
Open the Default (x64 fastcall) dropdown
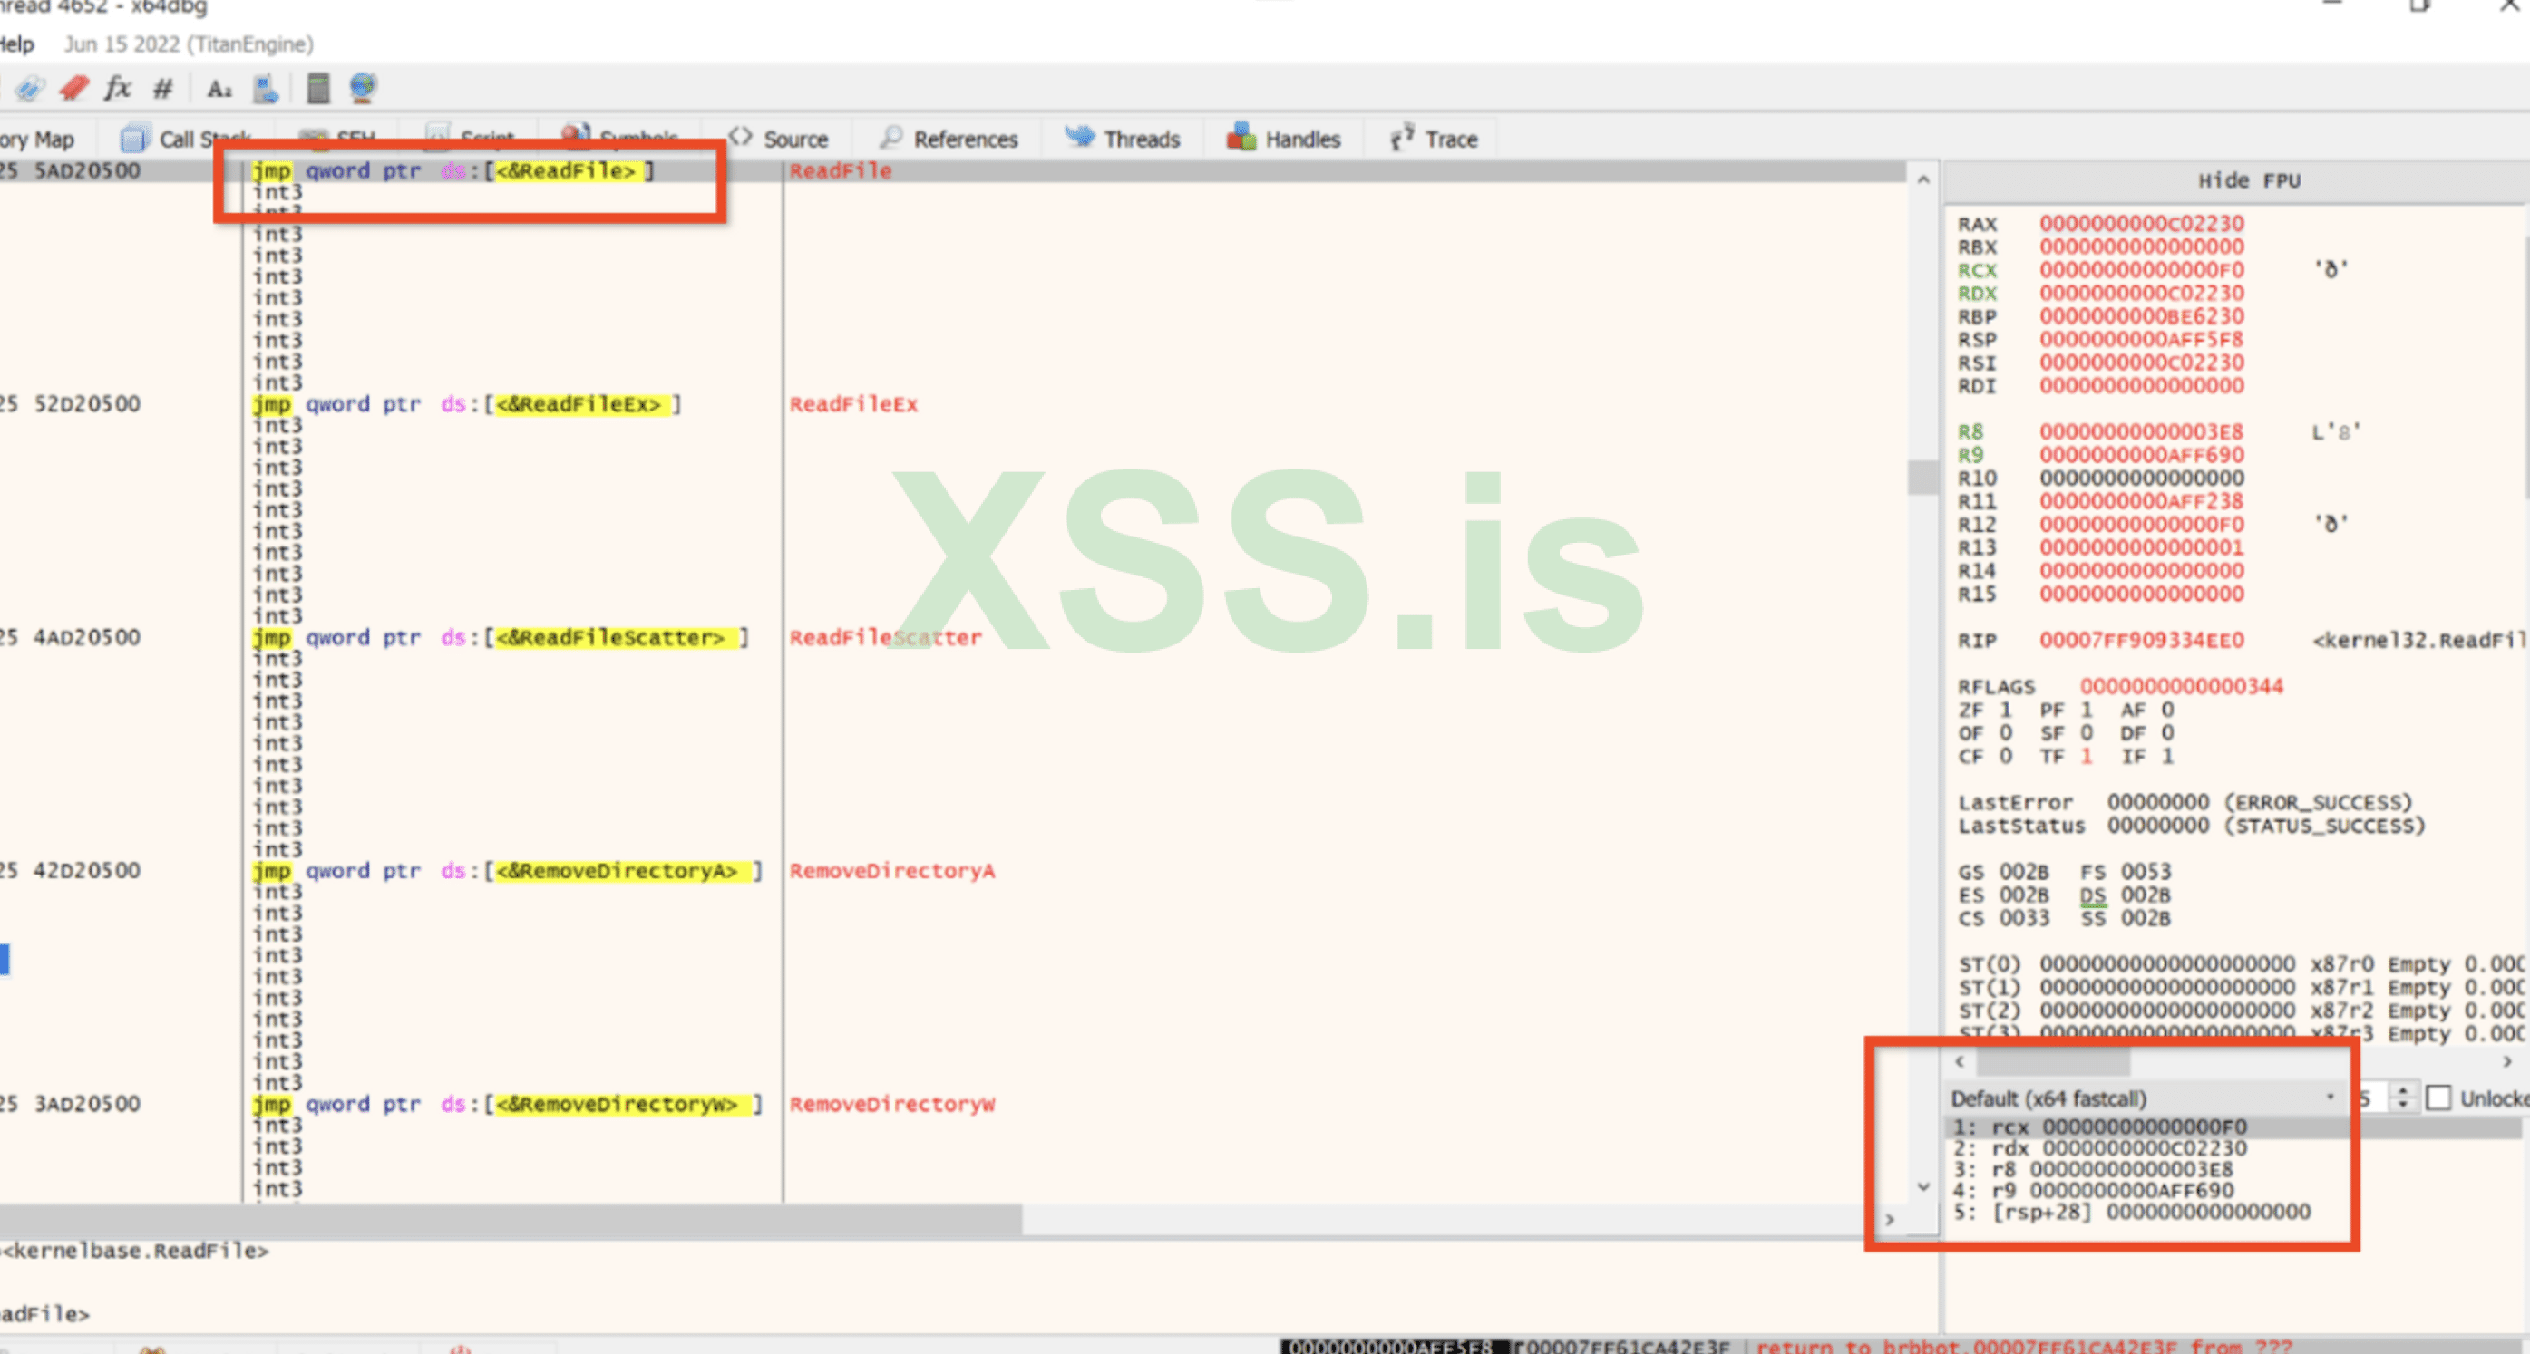pos(2141,1098)
